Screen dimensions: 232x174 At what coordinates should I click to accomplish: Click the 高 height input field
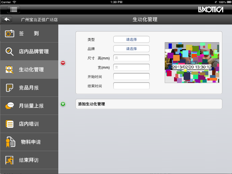point(131,58)
